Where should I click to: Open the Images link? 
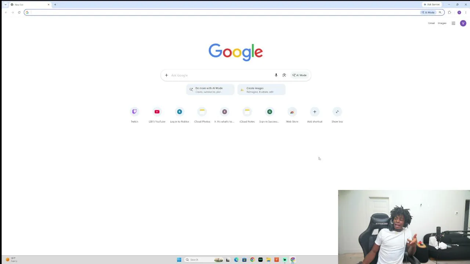coord(442,23)
